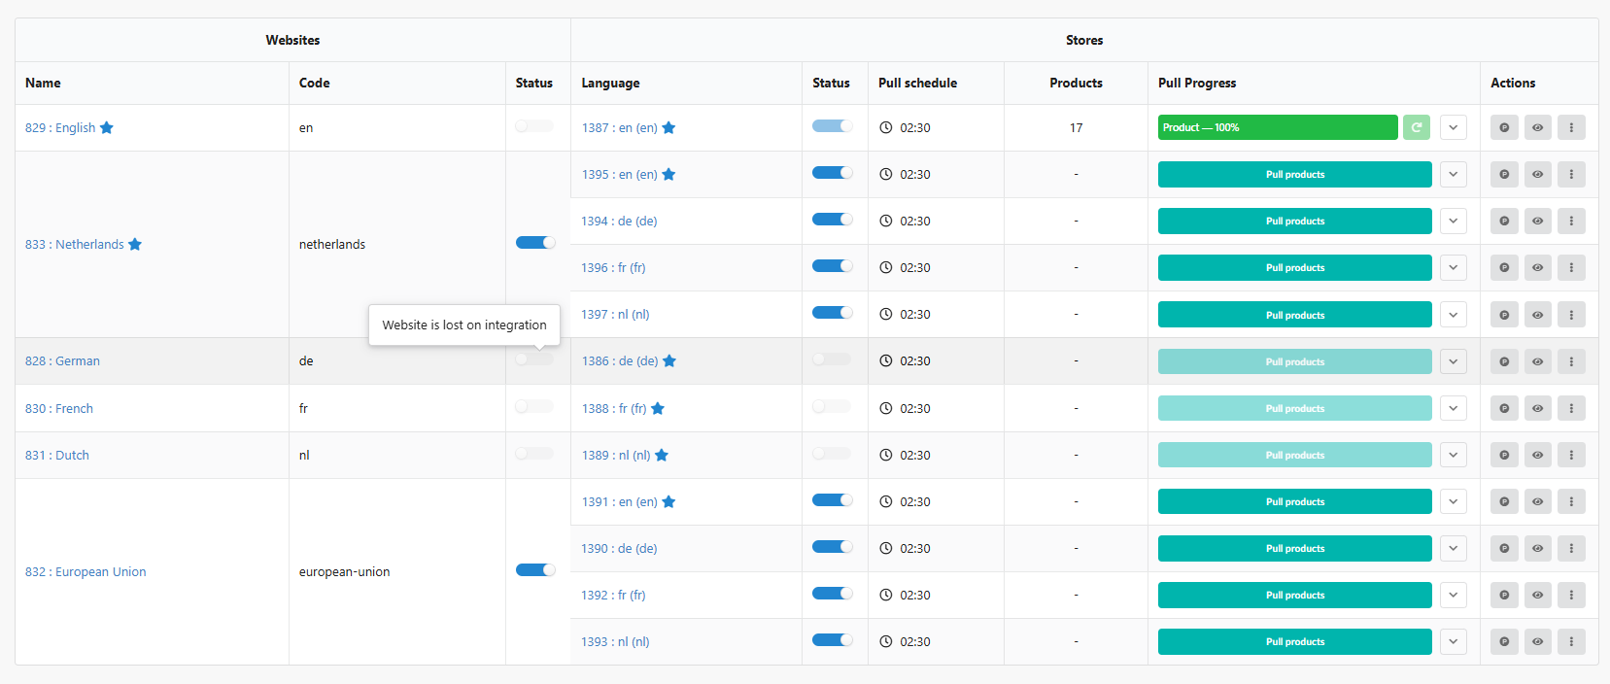Expand the pull options chevron for store 1395
The image size is (1610, 684).
(x=1453, y=174)
